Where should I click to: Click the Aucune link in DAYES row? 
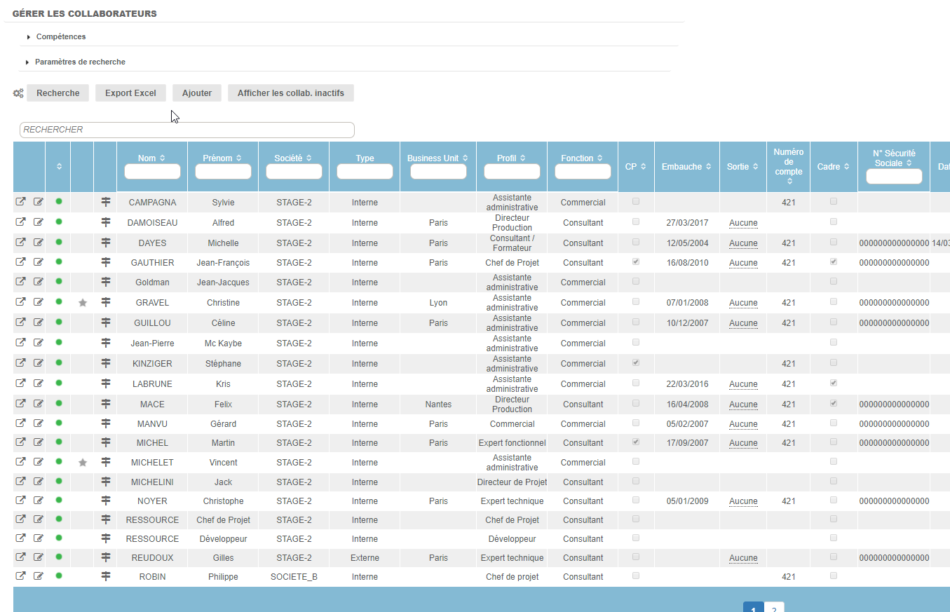pyautogui.click(x=743, y=243)
